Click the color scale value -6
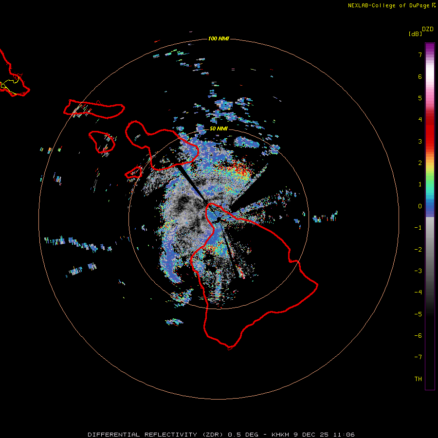The image size is (438, 438). (x=418, y=336)
